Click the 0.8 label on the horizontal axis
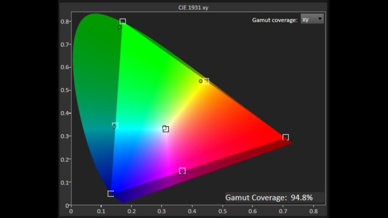 pyautogui.click(x=313, y=212)
